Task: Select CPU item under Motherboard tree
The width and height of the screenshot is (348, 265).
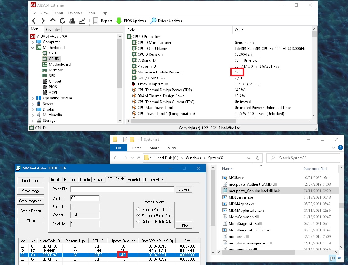Action: click(x=53, y=53)
